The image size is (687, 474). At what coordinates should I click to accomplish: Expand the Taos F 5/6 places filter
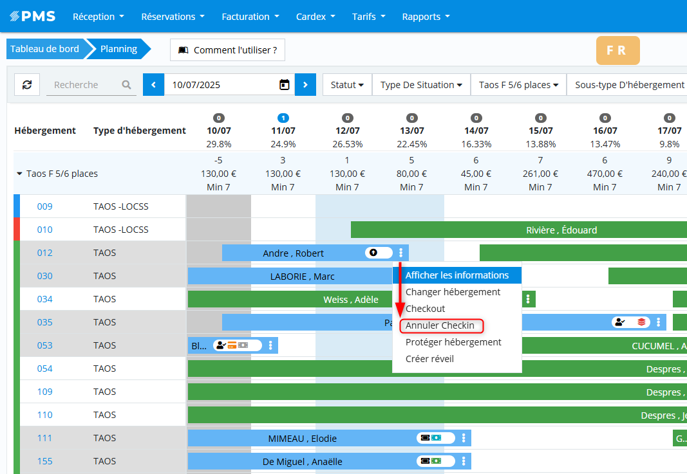pos(518,85)
